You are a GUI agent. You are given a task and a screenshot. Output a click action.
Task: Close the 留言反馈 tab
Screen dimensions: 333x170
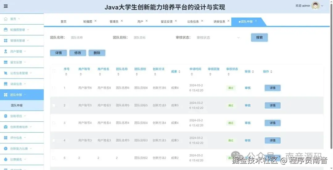pos(176,21)
